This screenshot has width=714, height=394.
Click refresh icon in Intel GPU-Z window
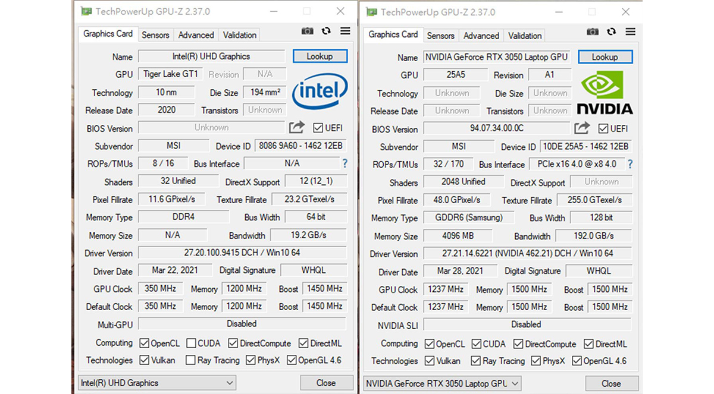coord(326,31)
